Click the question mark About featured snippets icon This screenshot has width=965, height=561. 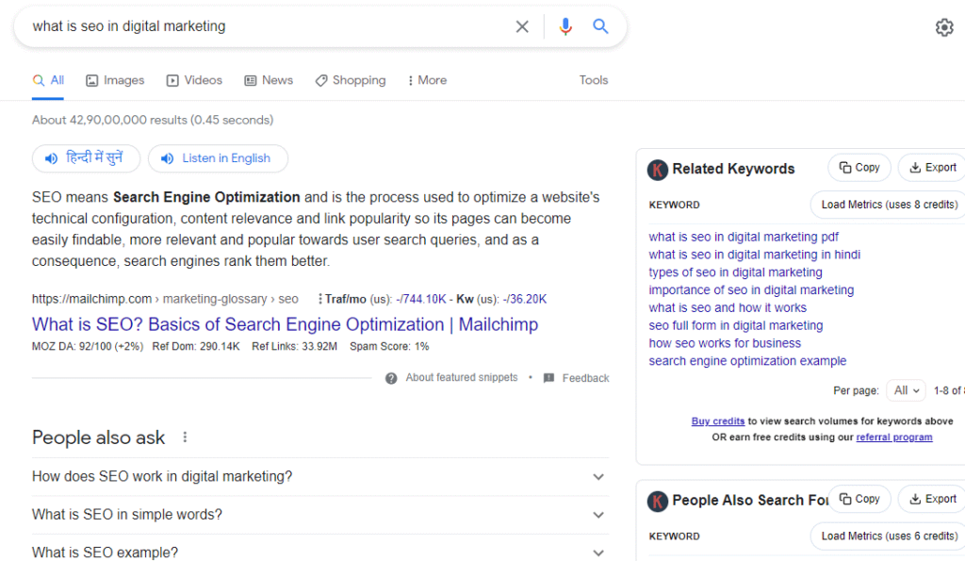click(x=391, y=378)
